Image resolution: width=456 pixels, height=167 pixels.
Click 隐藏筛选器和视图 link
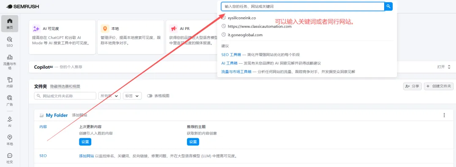coord(65,86)
